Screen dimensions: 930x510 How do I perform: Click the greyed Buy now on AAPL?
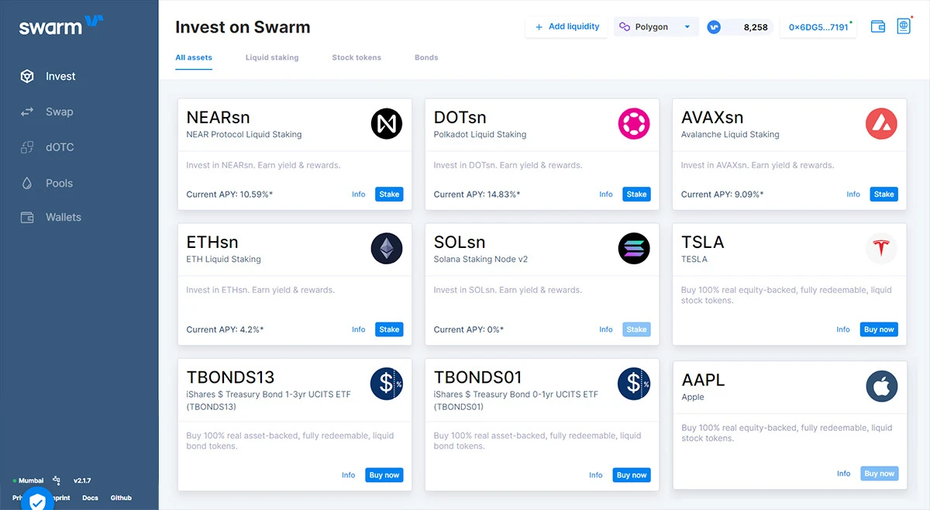pos(879,474)
